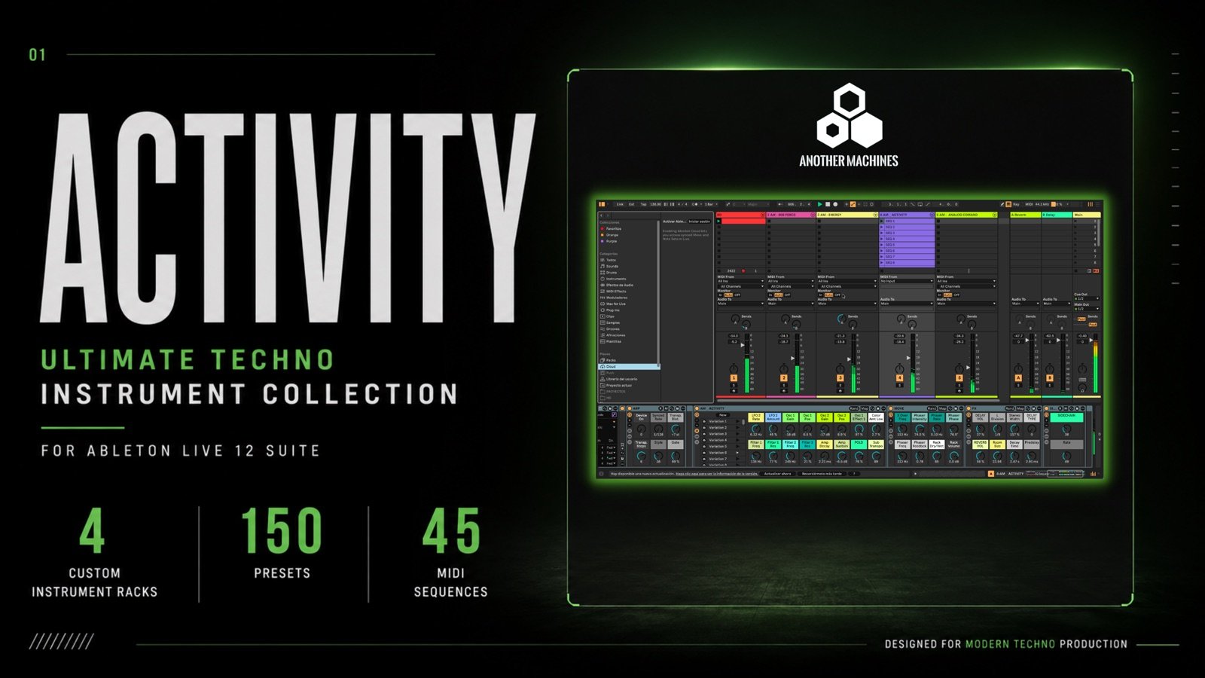Image resolution: width=1205 pixels, height=678 pixels.
Task: Click Recordármelo más tarde button
Action: coord(822,474)
